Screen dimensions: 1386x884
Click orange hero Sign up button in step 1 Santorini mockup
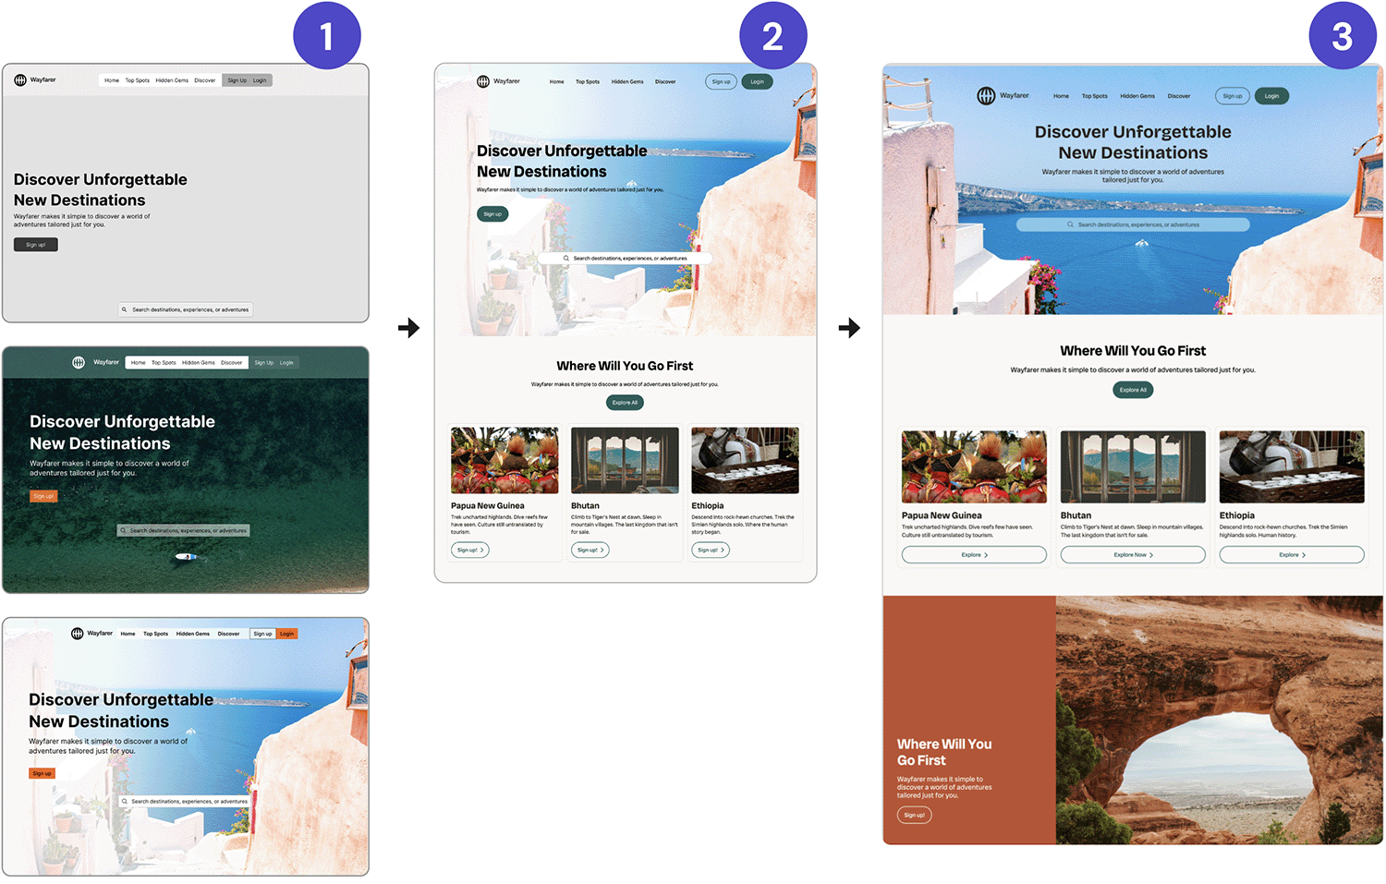(42, 773)
